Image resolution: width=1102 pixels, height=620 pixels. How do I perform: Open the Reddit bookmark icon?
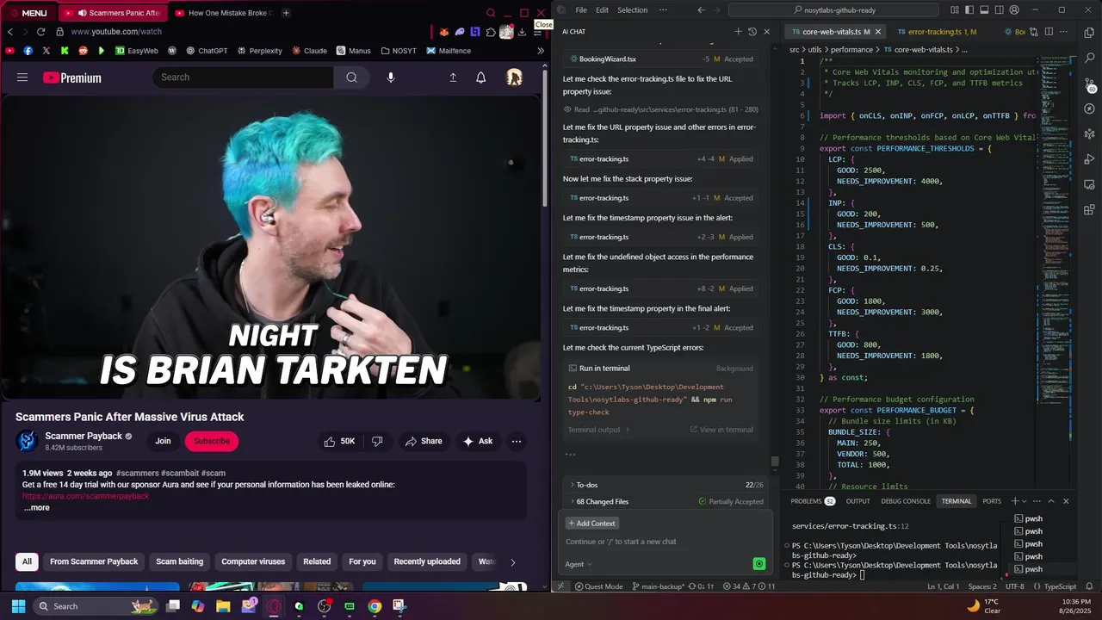pos(84,51)
